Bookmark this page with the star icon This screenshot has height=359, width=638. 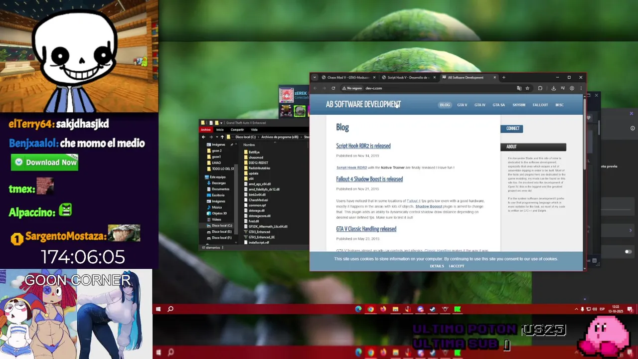[x=527, y=88]
